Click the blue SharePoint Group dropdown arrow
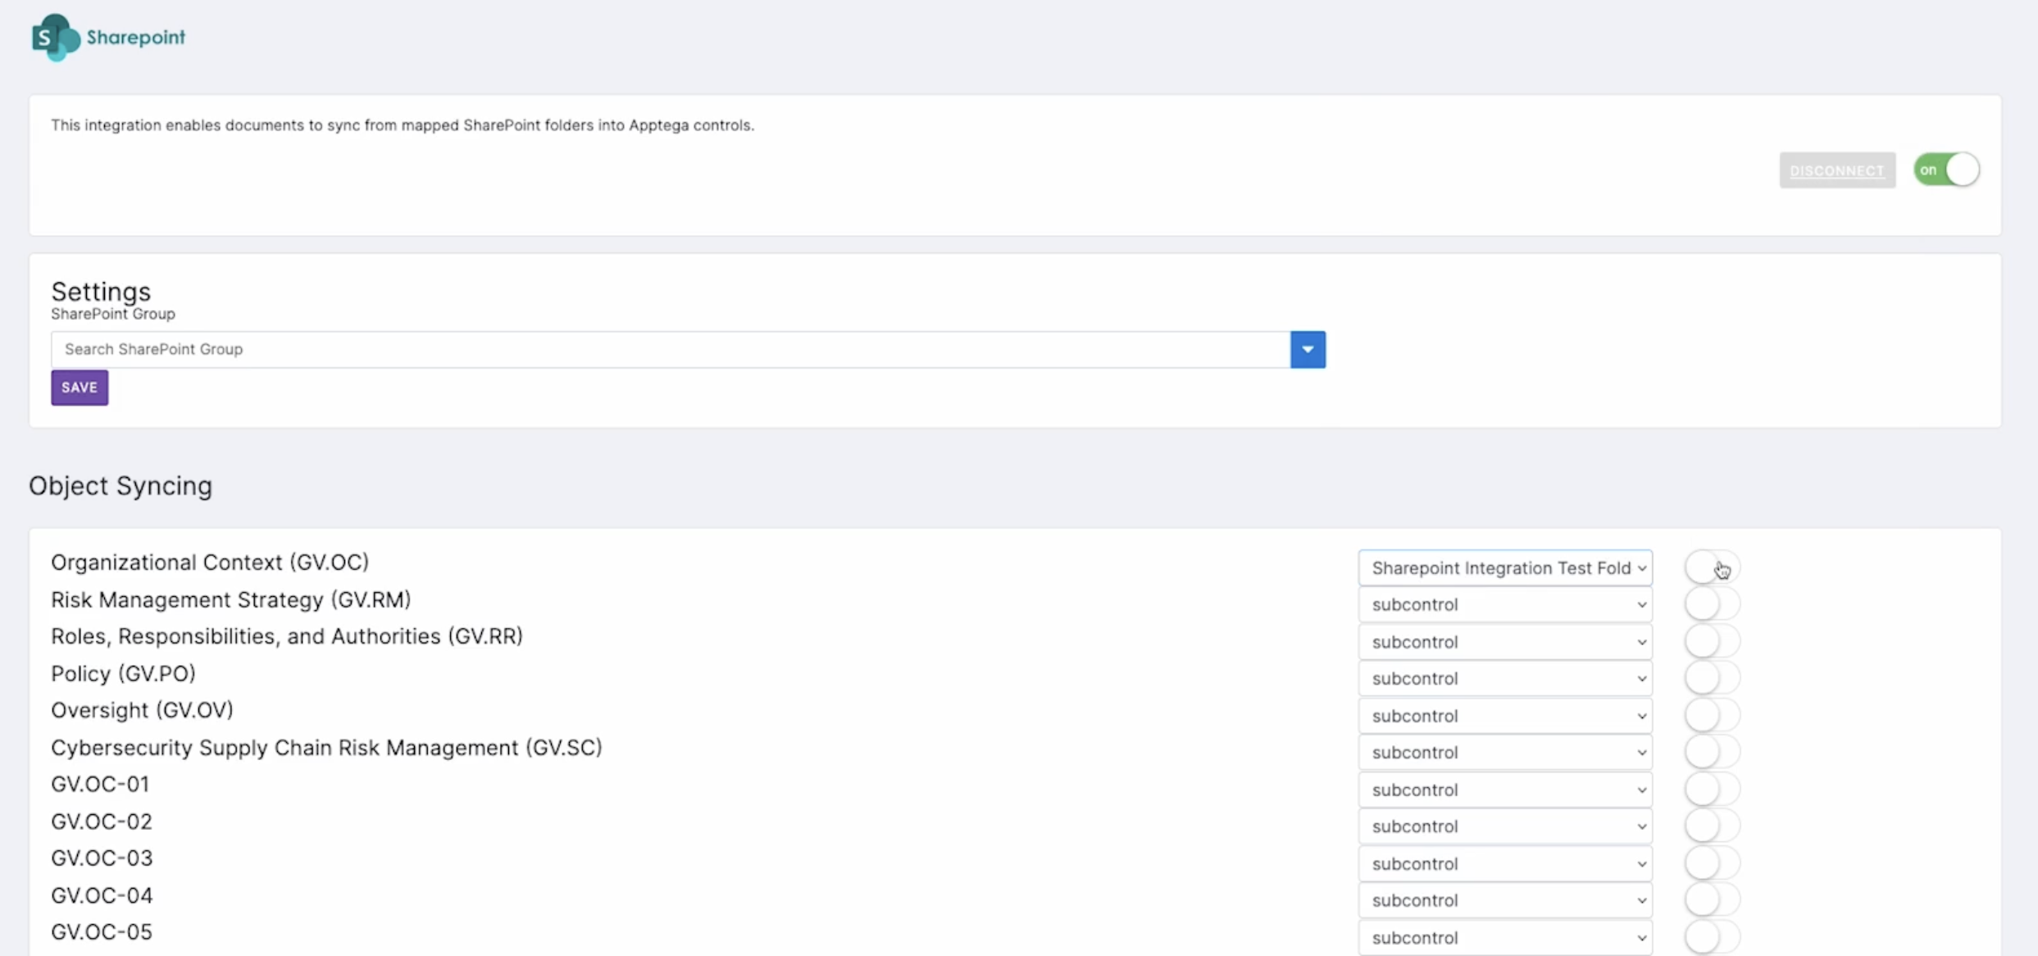This screenshot has width=2038, height=956. 1307,349
